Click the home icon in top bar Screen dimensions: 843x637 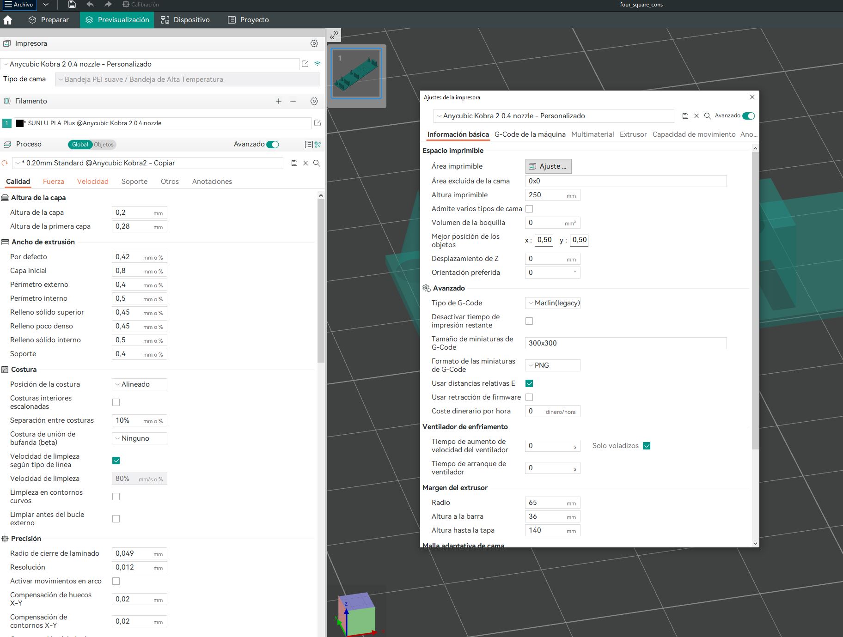8,20
